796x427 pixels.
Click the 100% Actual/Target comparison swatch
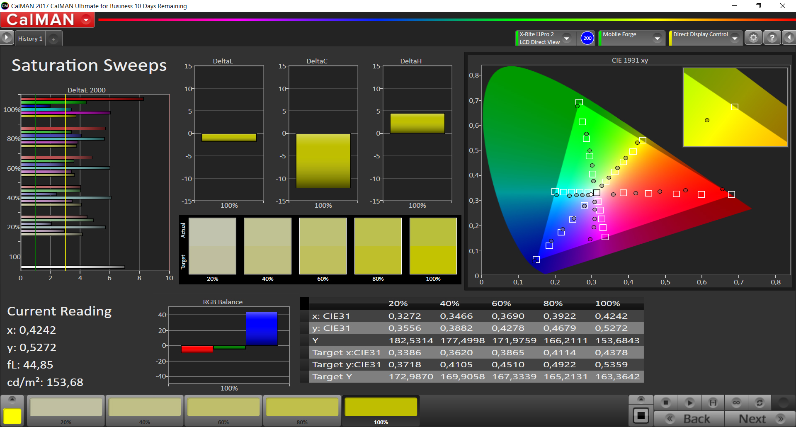(433, 246)
